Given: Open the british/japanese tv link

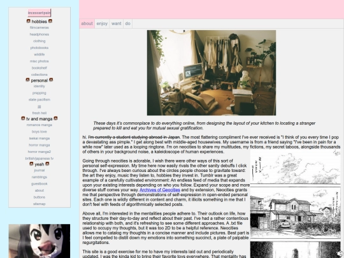Looking at the screenshot, I should (x=39, y=159).
